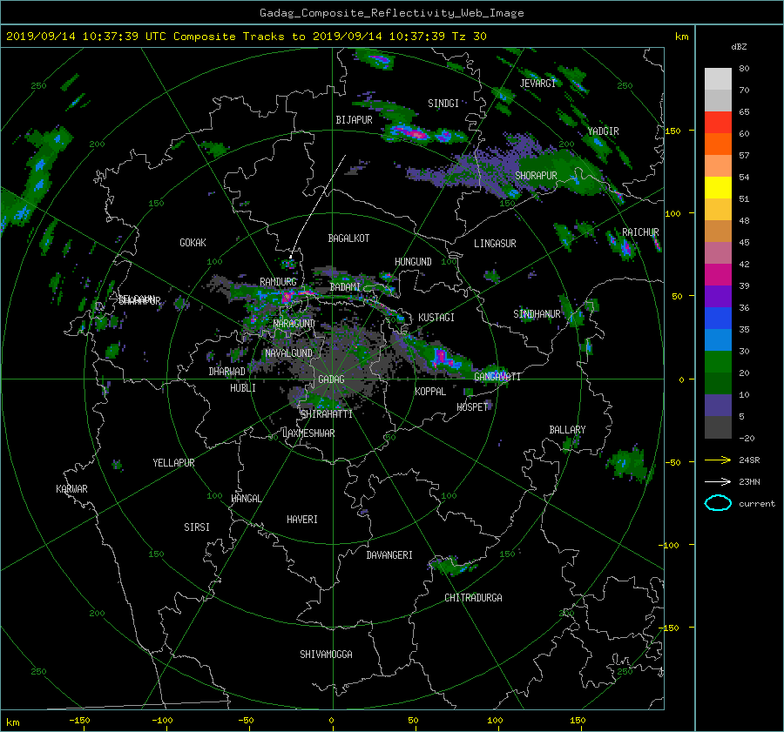Click the BADAMI city label
Image resolution: width=784 pixels, height=732 pixels.
[345, 287]
